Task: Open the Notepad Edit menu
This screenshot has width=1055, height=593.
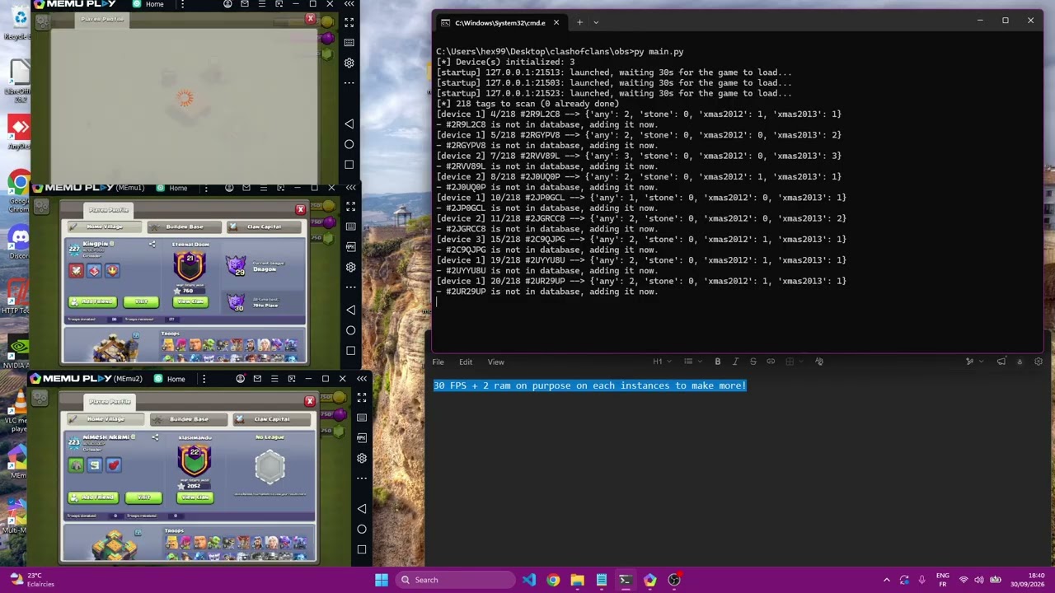Action: coord(466,362)
